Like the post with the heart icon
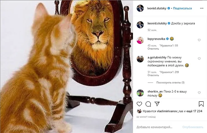Viewport: 207px width, 133px height. tap(139, 104)
